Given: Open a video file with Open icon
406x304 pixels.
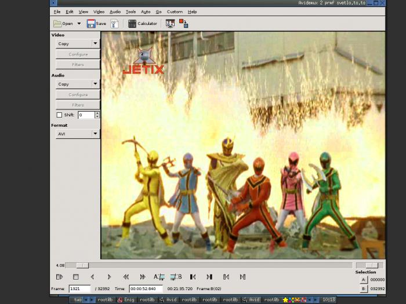Looking at the screenshot, I should click(63, 24).
